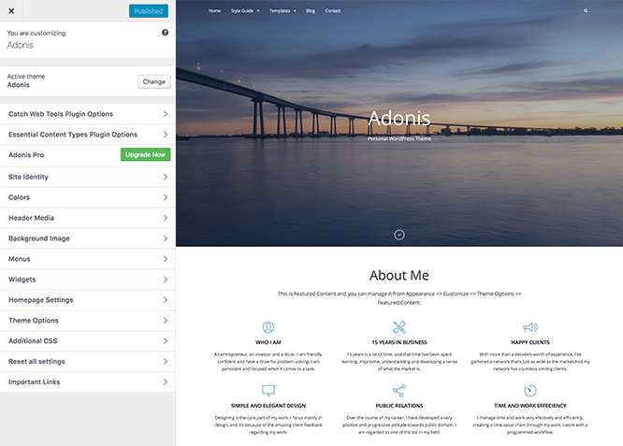The width and height of the screenshot is (623, 446).
Task: Click the monitor icon for Simple and Elegant Design
Action: [x=268, y=390]
